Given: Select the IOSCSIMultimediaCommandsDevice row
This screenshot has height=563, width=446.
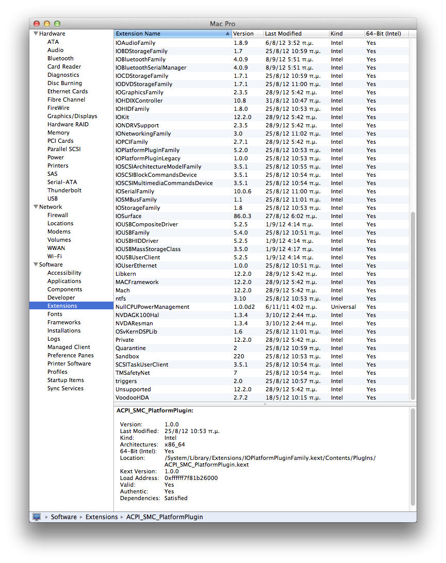Looking at the screenshot, I should [261, 183].
